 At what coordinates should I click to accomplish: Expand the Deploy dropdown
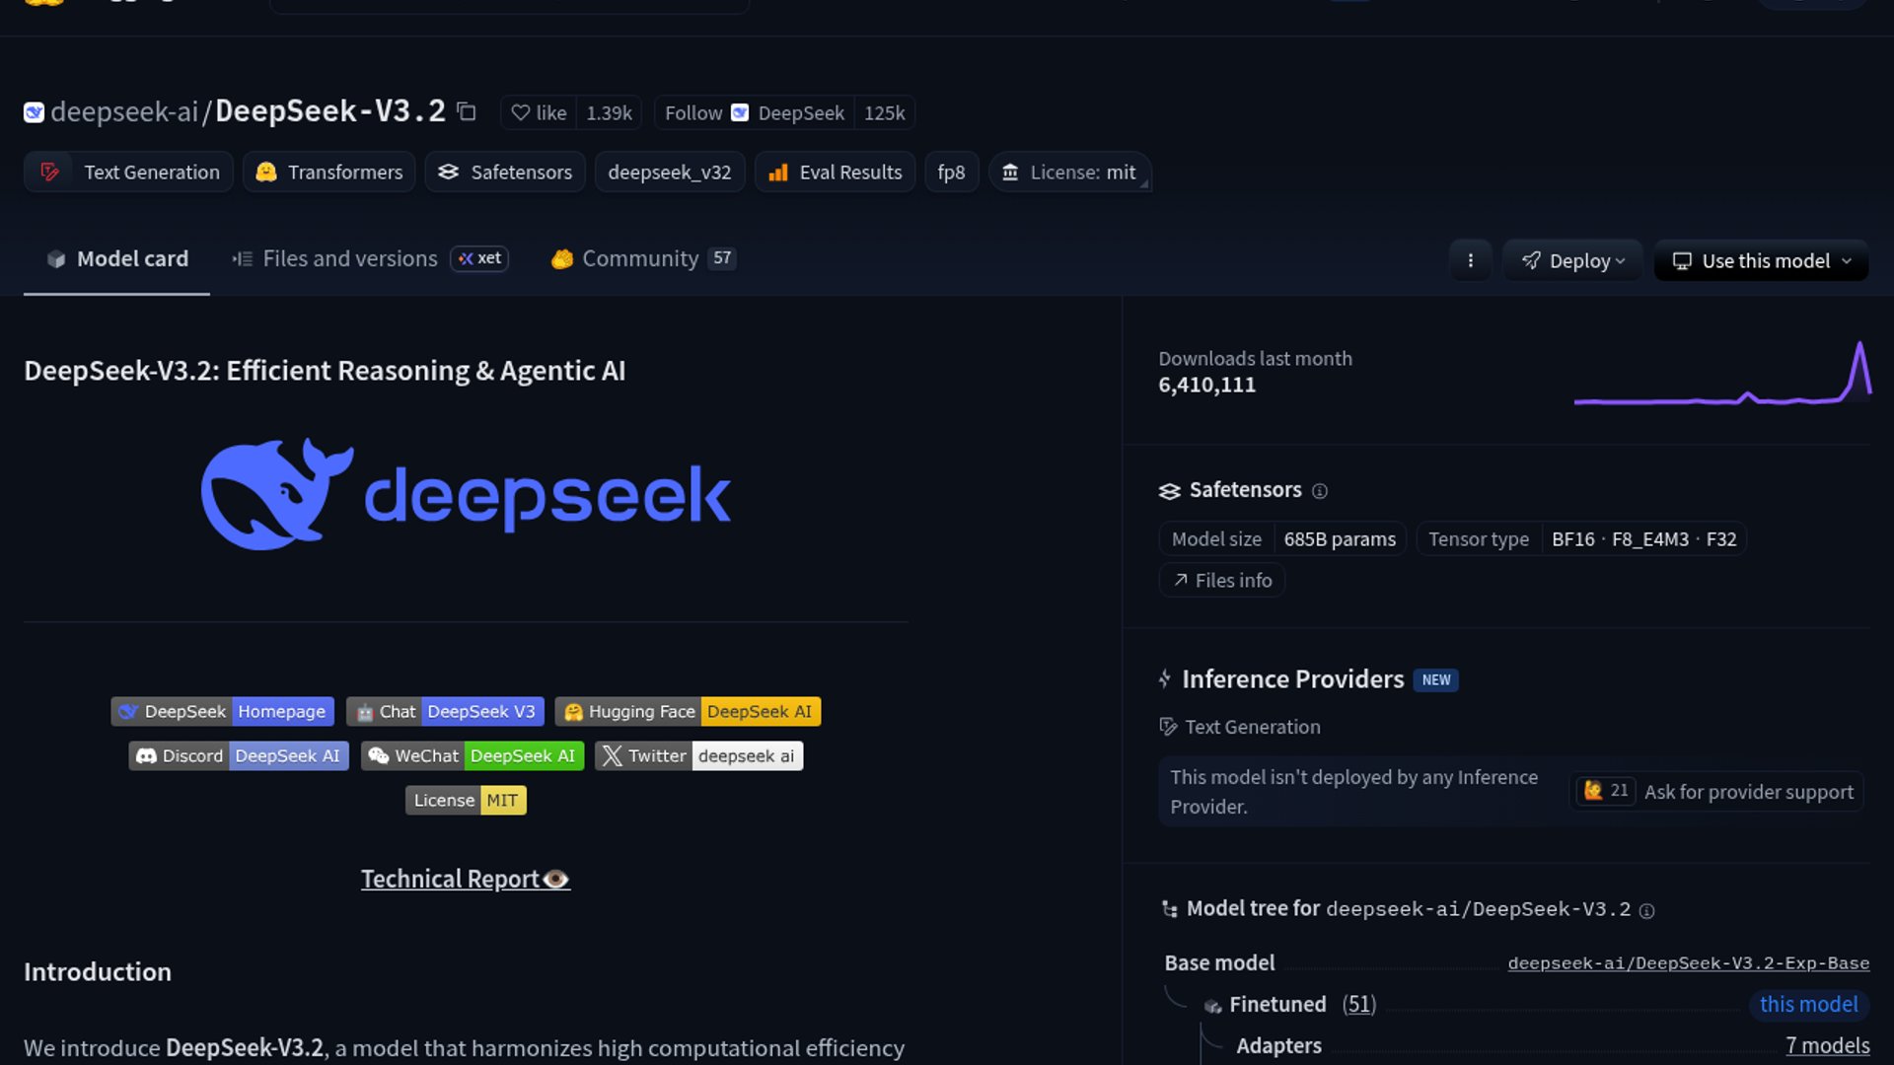1571,260
